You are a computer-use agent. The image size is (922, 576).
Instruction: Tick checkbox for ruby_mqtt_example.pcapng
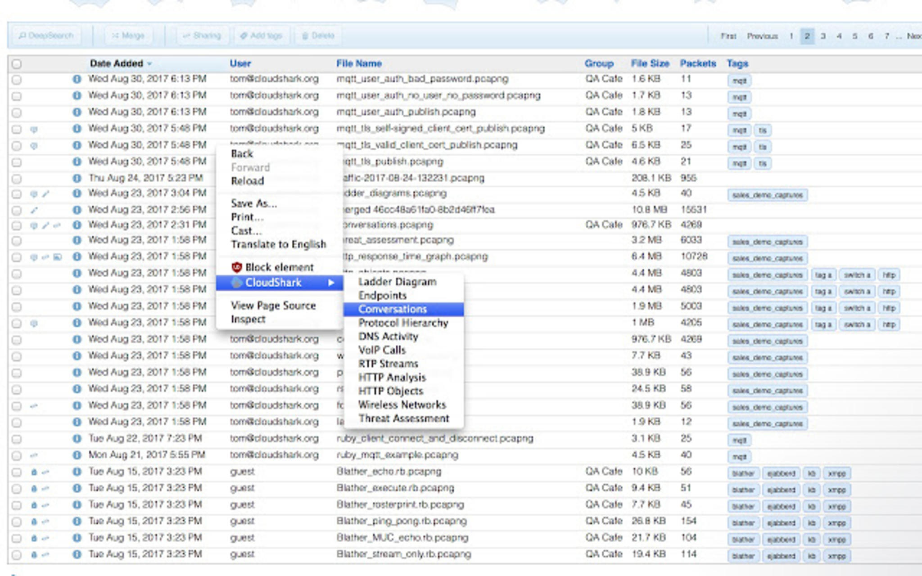pos(17,456)
